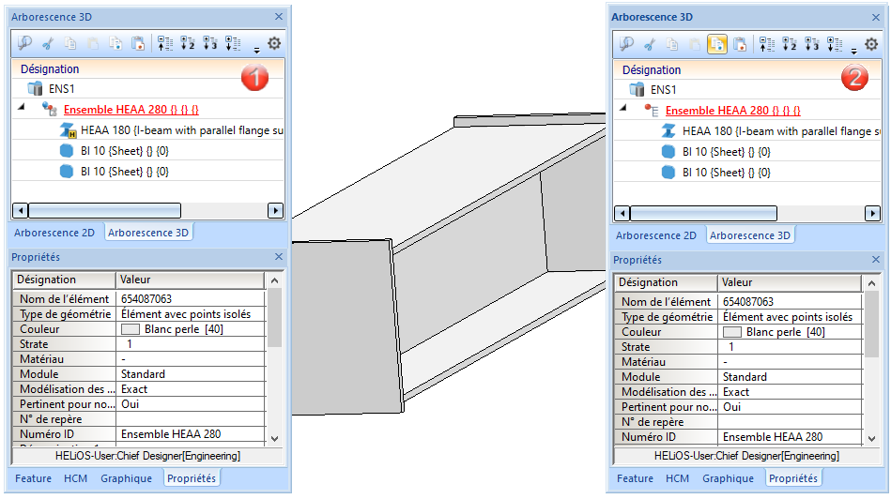Click Blanc perle color swatch in right properties
This screenshot has width=891, height=499.
click(732, 332)
